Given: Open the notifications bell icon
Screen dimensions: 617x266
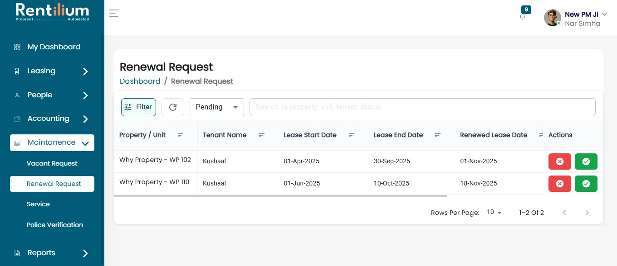Looking at the screenshot, I should (523, 16).
